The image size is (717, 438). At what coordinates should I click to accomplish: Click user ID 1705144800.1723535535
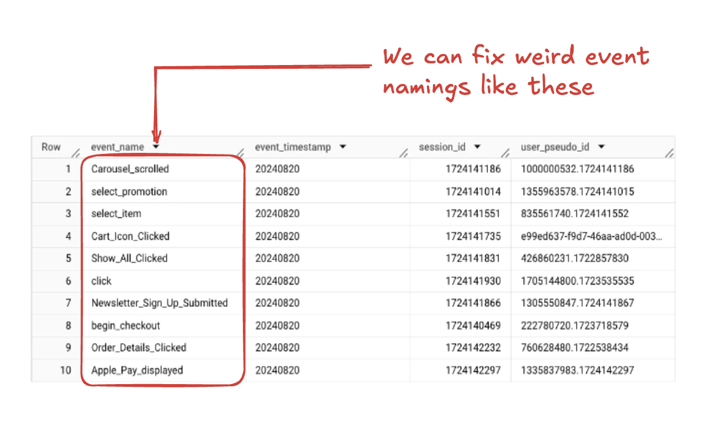click(577, 281)
